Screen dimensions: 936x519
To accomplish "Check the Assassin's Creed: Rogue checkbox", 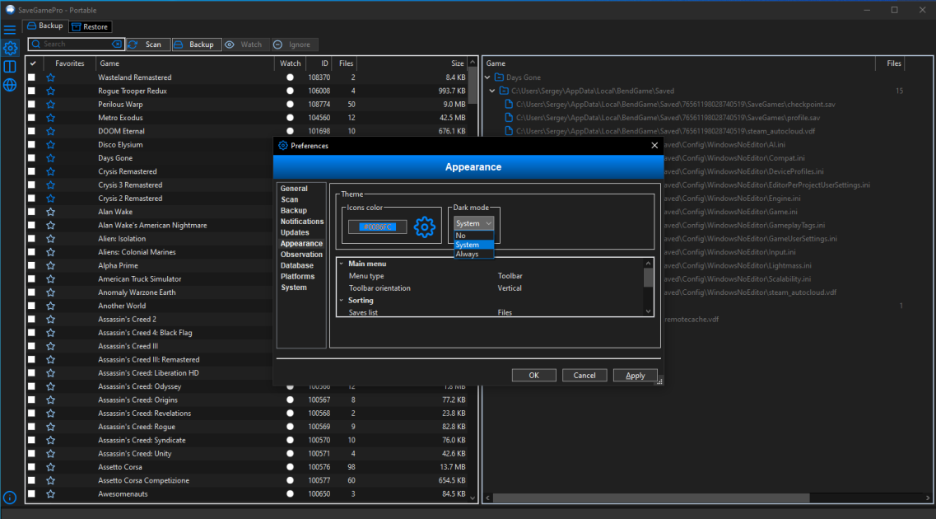I will [31, 427].
